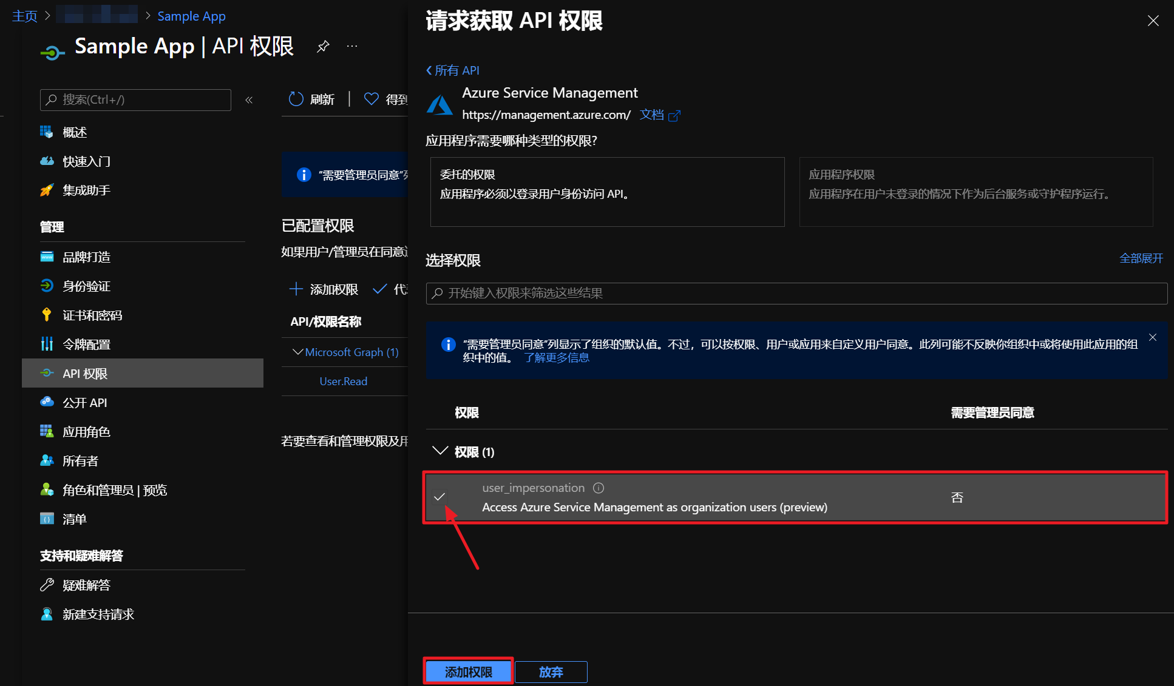Viewport: 1174px width, 686px height.
Task: Toggle the user_impersonation permission checkbox
Action: pos(439,497)
